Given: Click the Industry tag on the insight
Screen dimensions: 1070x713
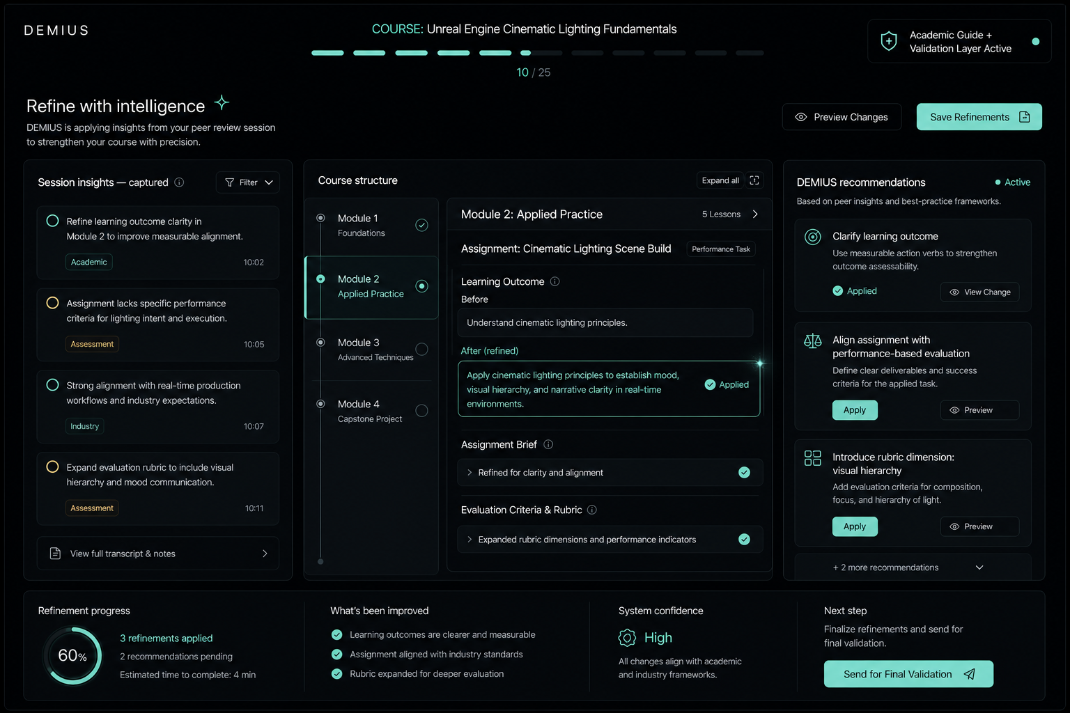Looking at the screenshot, I should pyautogui.click(x=85, y=426).
